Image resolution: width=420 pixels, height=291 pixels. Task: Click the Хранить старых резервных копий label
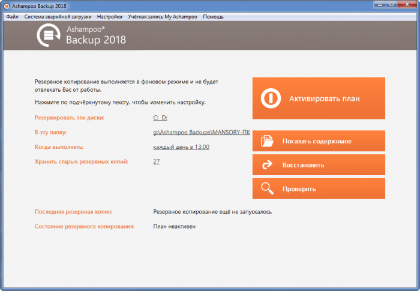[82, 161]
